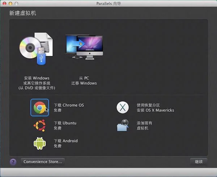217x177 pixels.
Task: Click the 安装 OS X Mavericks label
Action: point(155,110)
